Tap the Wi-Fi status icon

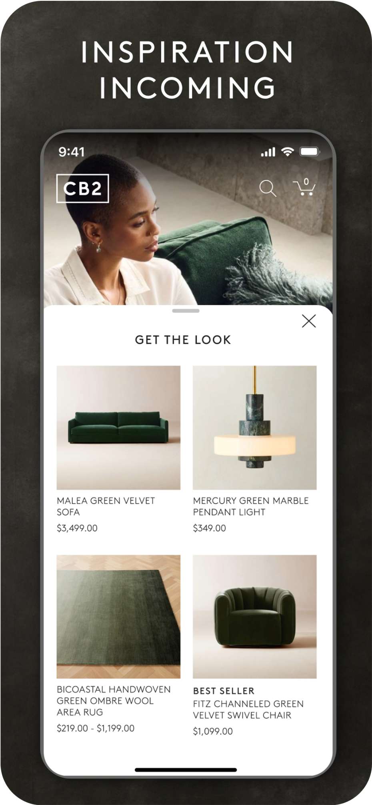(x=287, y=152)
